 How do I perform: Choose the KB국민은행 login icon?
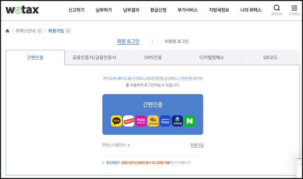pyautogui.click(x=153, y=121)
